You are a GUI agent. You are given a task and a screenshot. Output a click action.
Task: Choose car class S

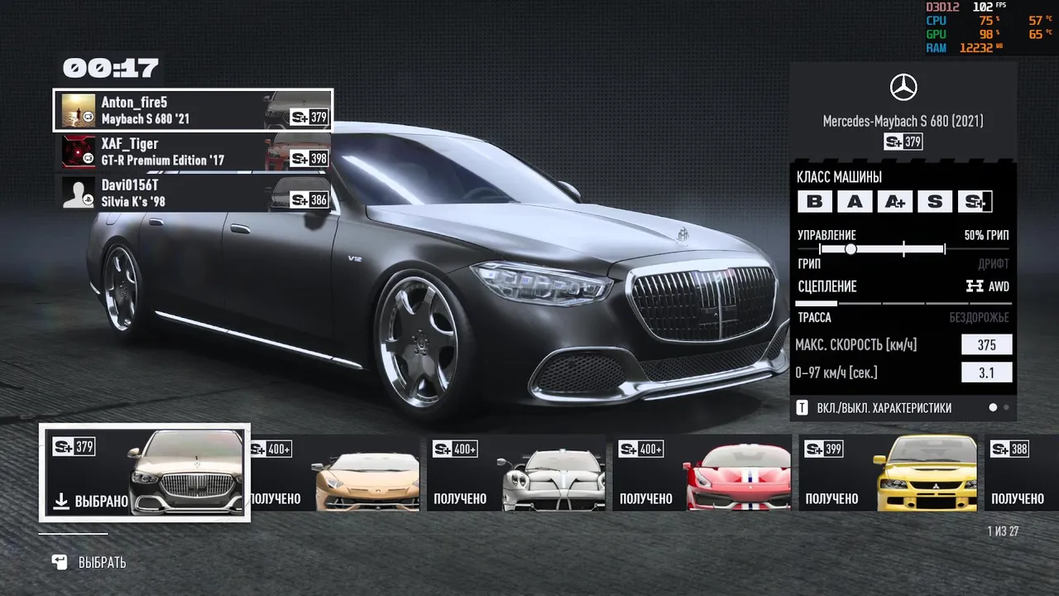tap(935, 201)
